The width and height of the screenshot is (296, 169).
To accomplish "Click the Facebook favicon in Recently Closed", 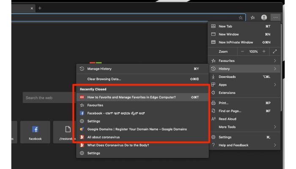I will [x=82, y=113].
